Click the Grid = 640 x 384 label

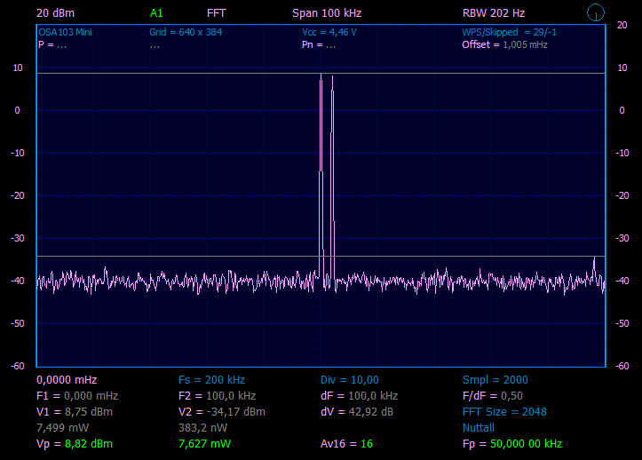186,32
